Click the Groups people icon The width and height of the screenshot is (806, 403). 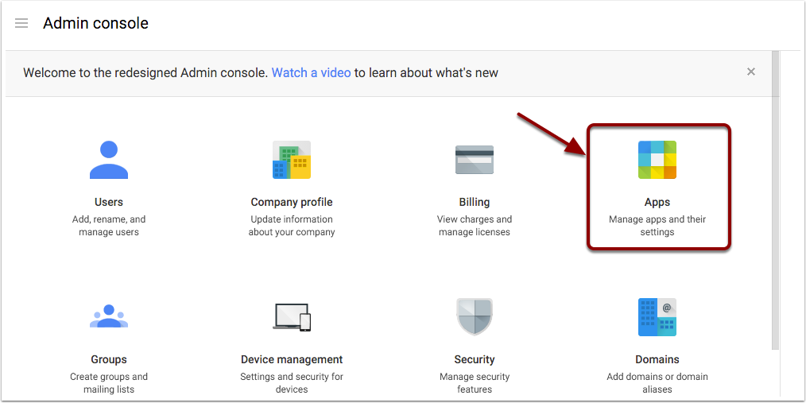tap(108, 316)
